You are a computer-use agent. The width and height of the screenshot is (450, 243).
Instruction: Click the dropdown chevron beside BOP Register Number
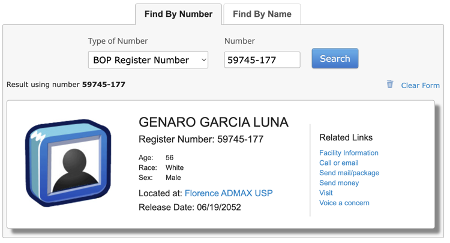pos(204,60)
